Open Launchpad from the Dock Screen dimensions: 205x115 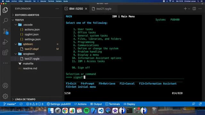pos(58,111)
